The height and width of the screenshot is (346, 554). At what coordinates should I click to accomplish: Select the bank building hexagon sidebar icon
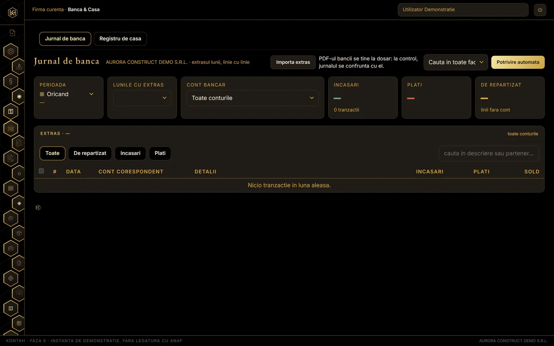[x=11, y=128]
